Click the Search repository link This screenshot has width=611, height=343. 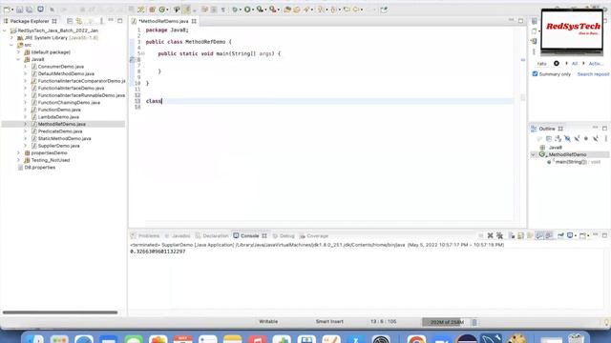point(593,74)
